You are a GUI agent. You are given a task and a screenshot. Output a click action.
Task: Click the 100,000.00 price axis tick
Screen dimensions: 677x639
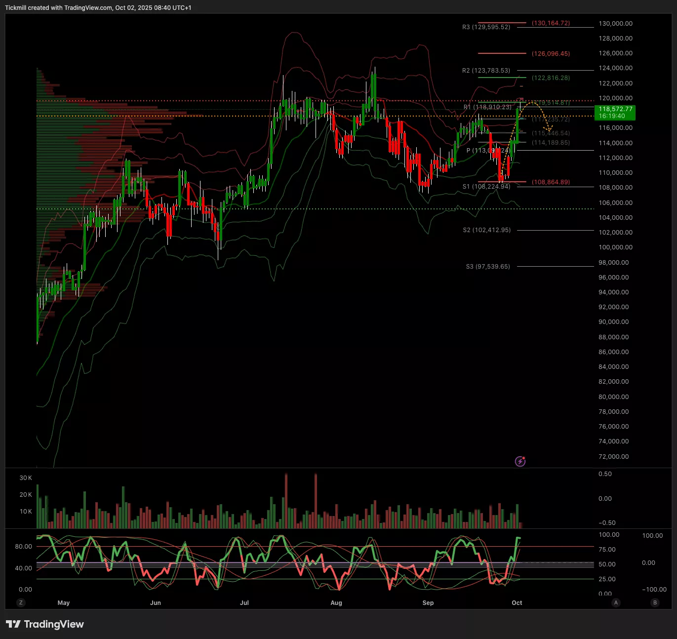pos(615,247)
